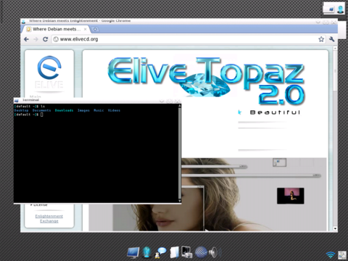Bookmark the page with the star icon
Screen dimensions: 348x261
(321, 39)
